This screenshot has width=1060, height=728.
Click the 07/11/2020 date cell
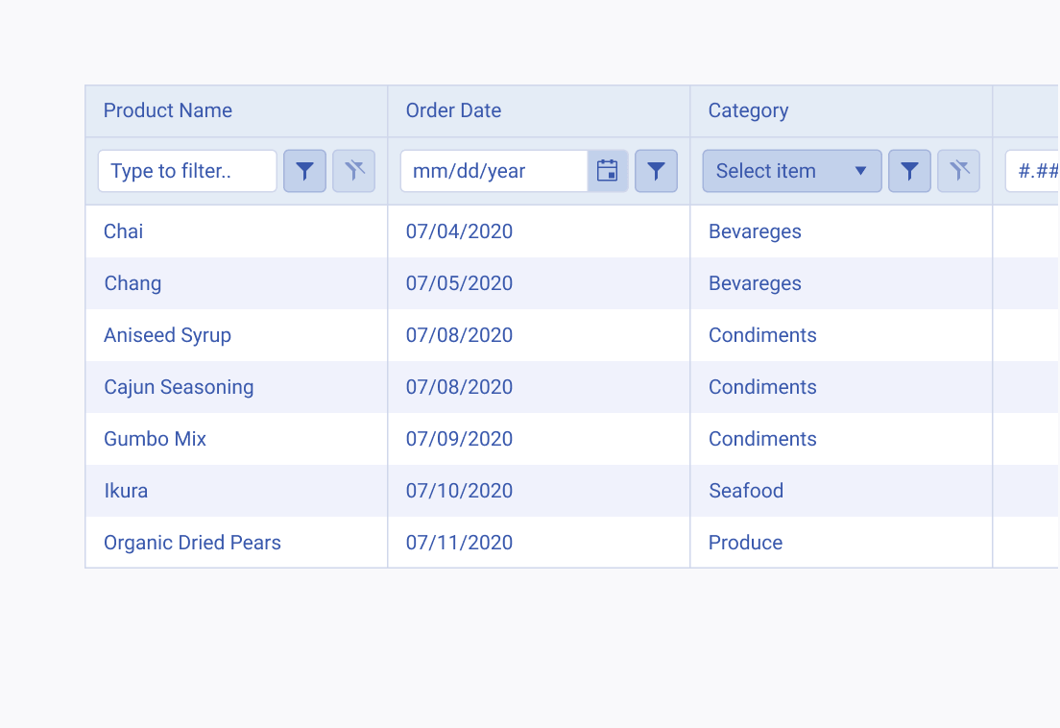coord(539,543)
